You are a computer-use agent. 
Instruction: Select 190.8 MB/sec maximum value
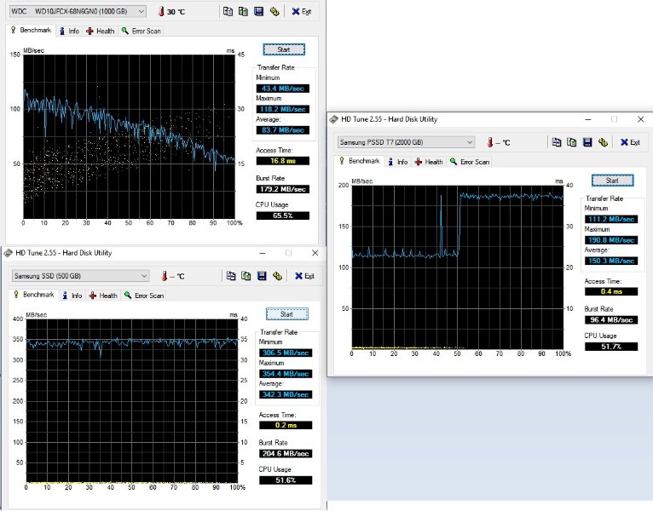[611, 240]
